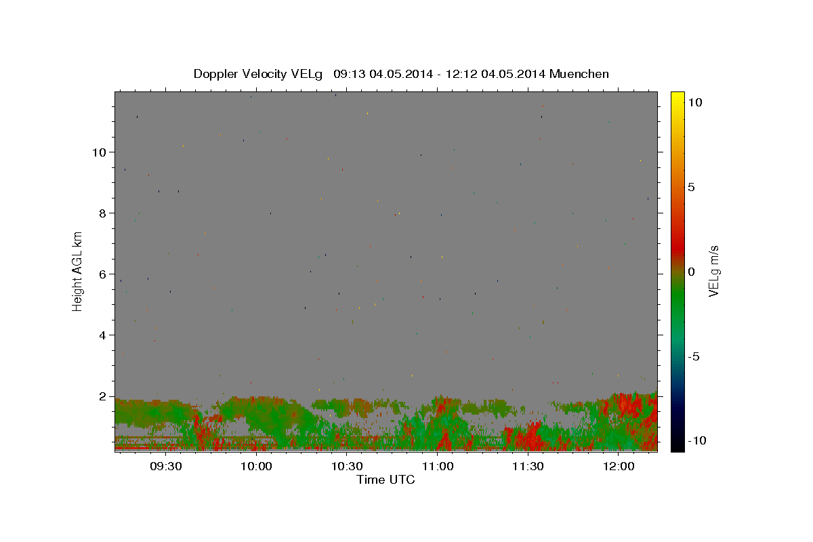Click the colorbar value -5
813x542 pixels.
pos(693,357)
